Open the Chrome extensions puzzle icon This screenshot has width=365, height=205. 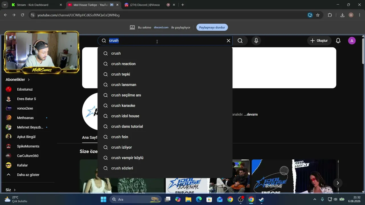coord(330,15)
